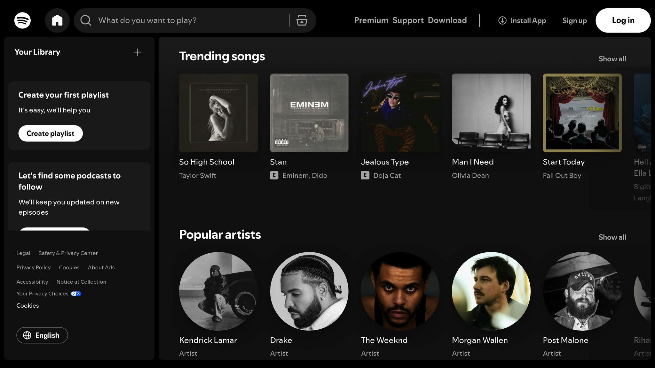Open the So High School album cover
Image resolution: width=655 pixels, height=368 pixels.
218,113
